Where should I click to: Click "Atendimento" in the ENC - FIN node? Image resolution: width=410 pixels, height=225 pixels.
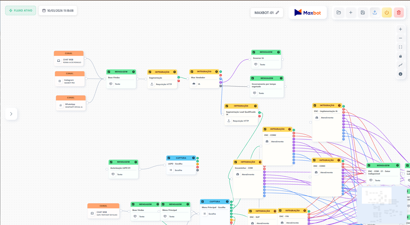tap(292, 223)
